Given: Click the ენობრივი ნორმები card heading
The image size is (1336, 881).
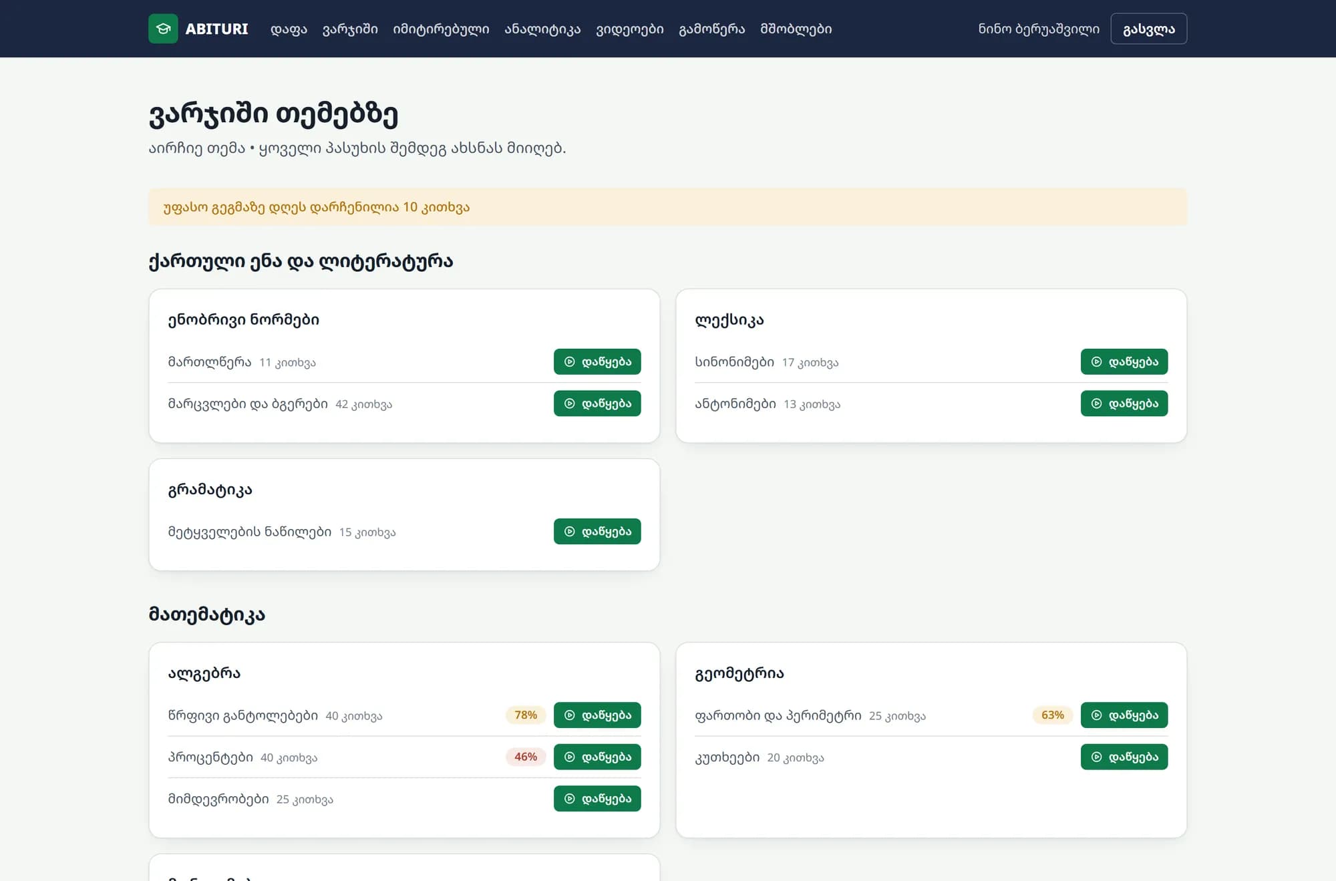Looking at the screenshot, I should pos(244,320).
